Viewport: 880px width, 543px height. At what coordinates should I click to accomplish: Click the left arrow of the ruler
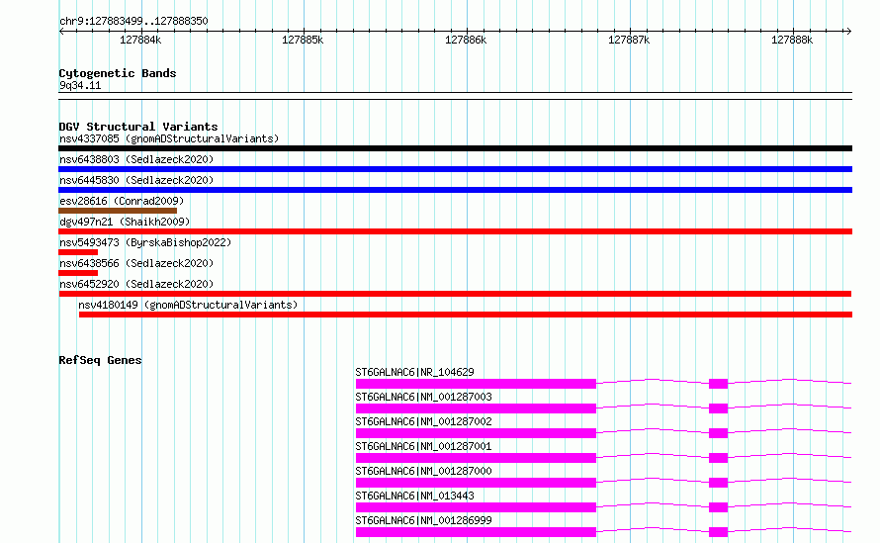pyautogui.click(x=61, y=31)
